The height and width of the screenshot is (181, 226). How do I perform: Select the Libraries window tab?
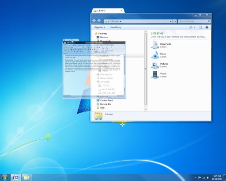click(x=108, y=11)
